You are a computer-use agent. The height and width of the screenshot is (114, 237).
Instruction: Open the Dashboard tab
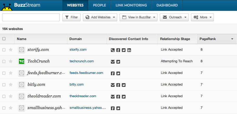[x=167, y=5]
